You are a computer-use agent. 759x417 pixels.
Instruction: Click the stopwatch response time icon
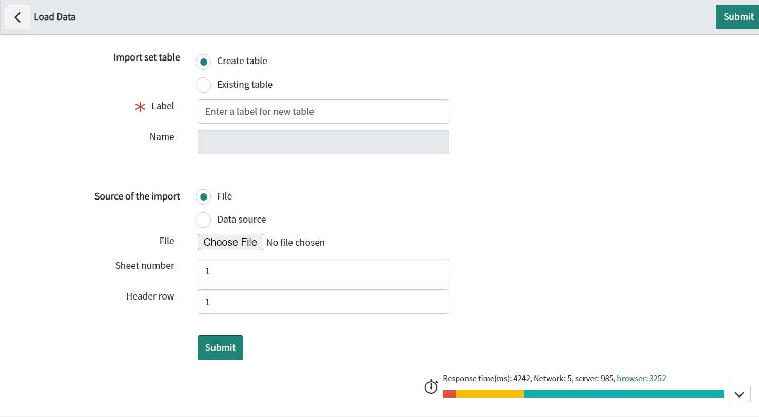[431, 386]
